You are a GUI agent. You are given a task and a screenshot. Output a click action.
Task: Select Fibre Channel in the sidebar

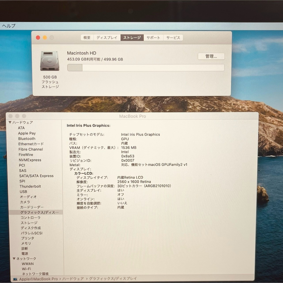[x=31, y=149]
